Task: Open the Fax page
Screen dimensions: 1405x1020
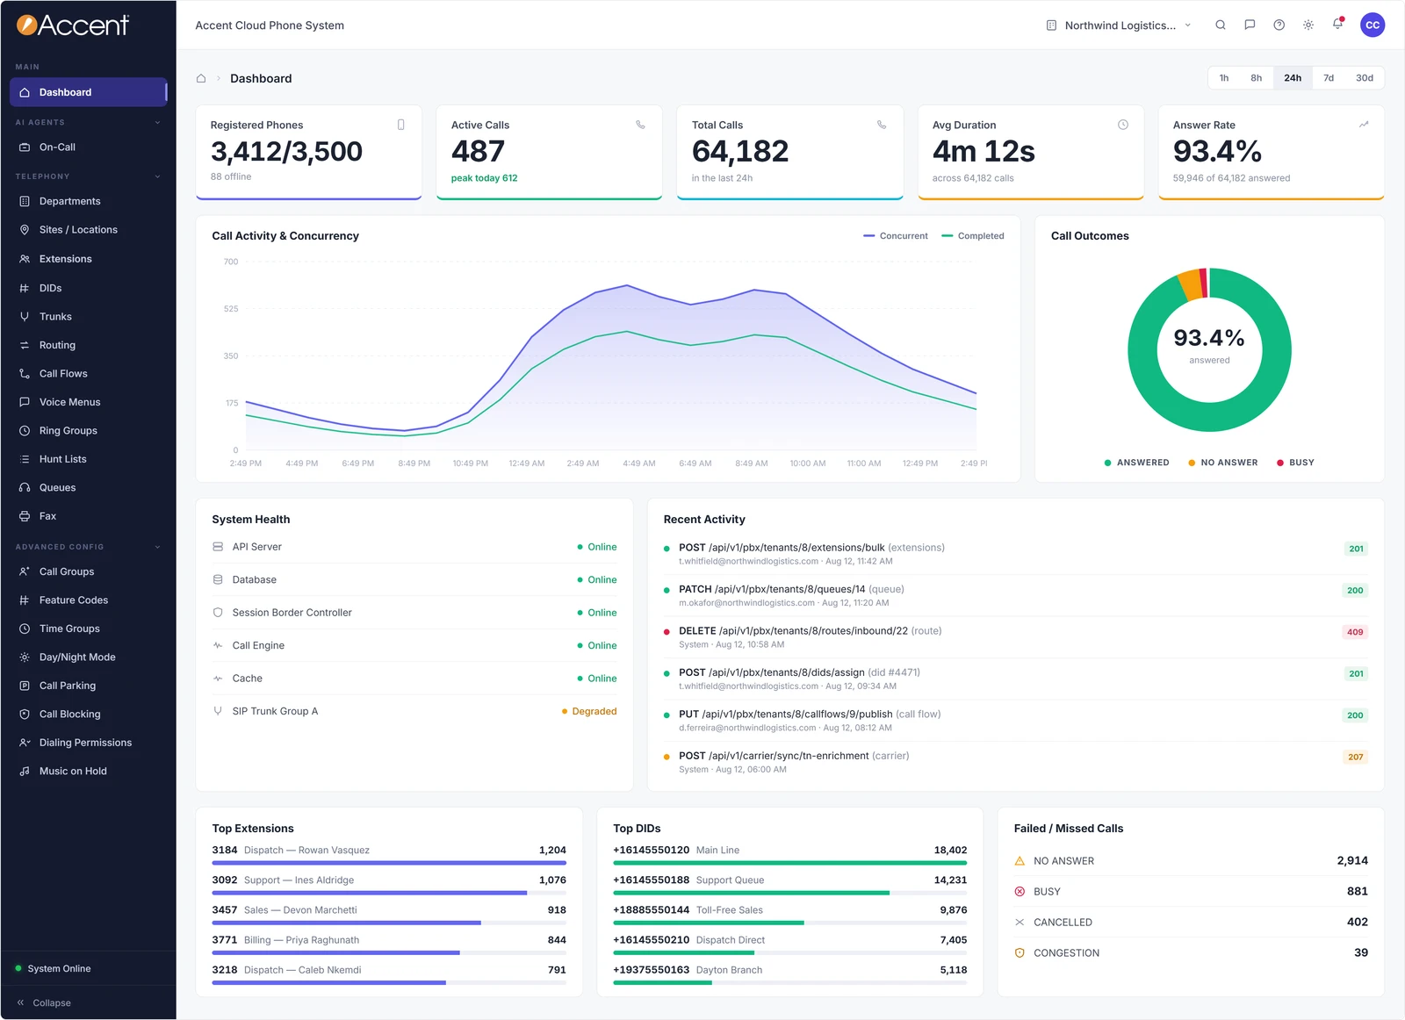Action: coord(88,516)
